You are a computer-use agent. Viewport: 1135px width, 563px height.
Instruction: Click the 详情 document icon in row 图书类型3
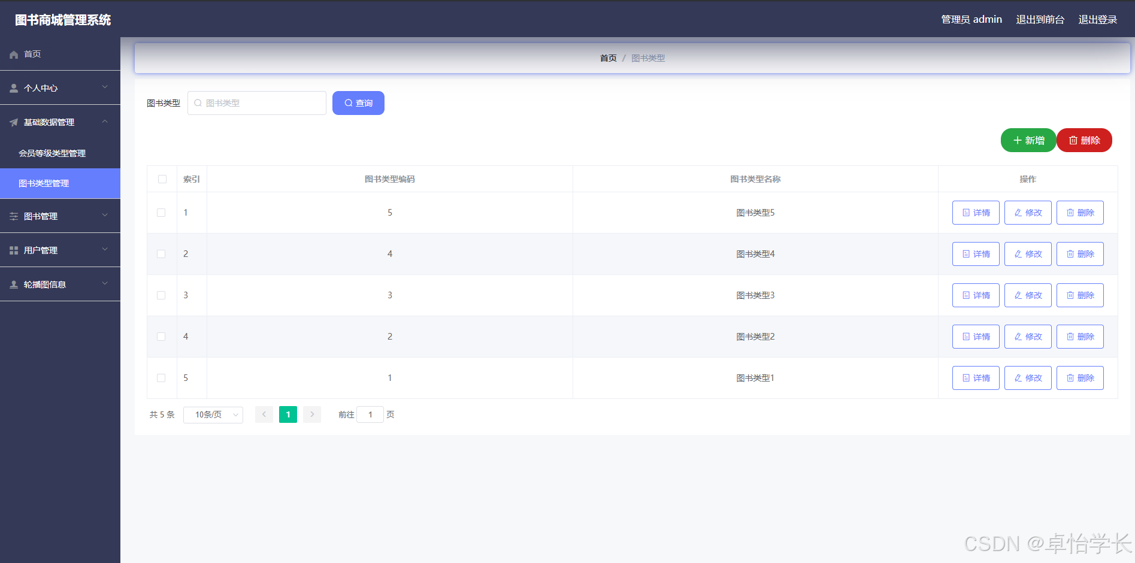coord(966,295)
